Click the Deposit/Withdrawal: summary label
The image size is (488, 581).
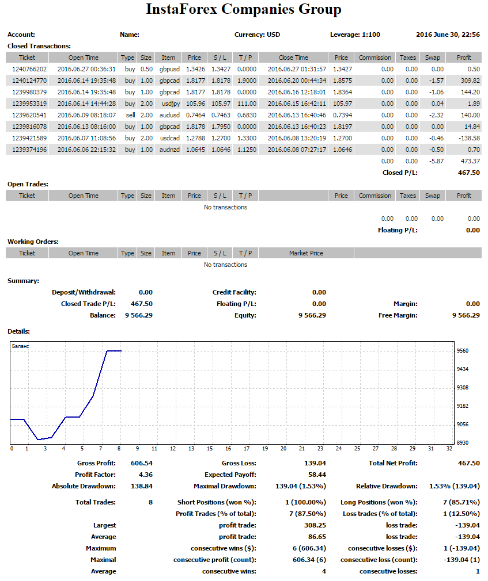[84, 292]
